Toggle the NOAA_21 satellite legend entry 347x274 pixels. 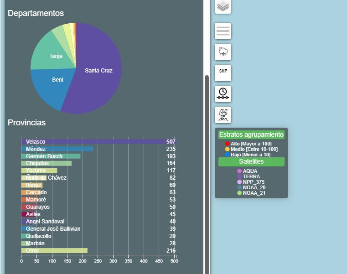pyautogui.click(x=251, y=193)
